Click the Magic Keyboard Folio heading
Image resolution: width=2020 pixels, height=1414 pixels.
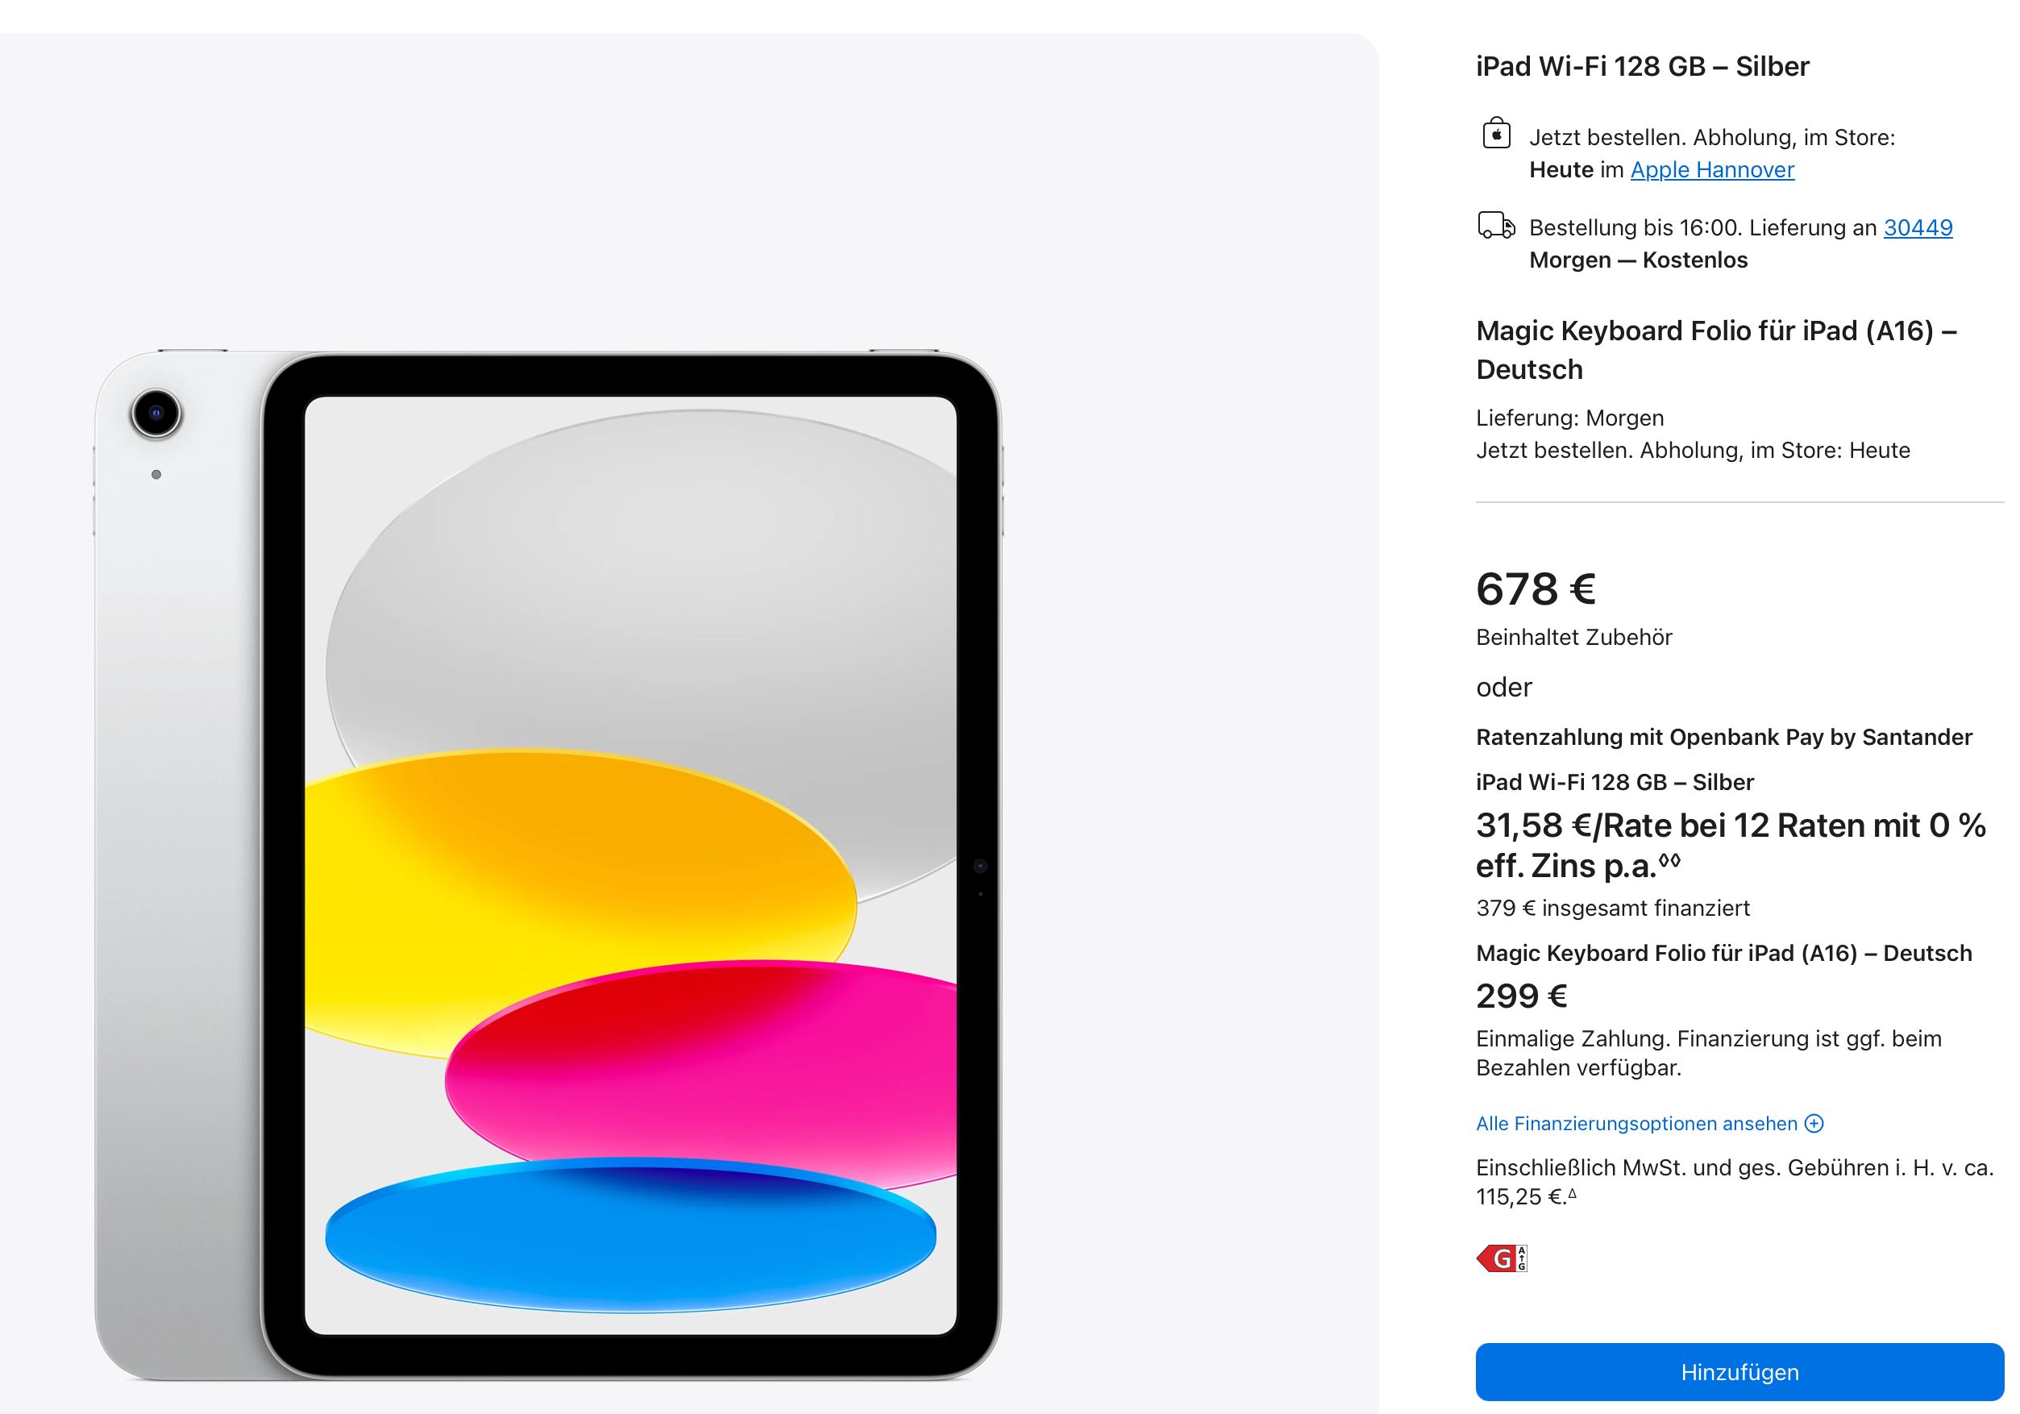[1715, 350]
